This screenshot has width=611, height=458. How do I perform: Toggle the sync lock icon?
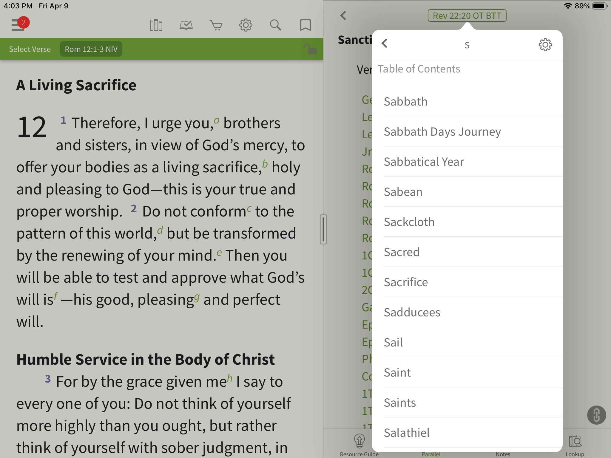[310, 49]
